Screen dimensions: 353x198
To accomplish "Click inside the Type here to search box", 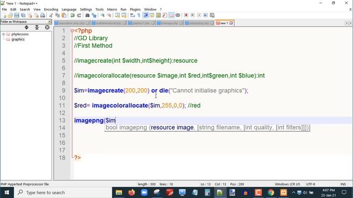I will click(63, 193).
